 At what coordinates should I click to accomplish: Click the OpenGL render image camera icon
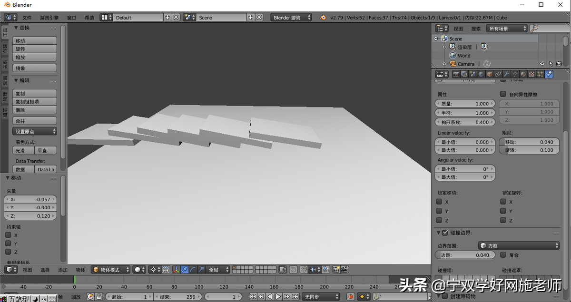click(x=336, y=270)
